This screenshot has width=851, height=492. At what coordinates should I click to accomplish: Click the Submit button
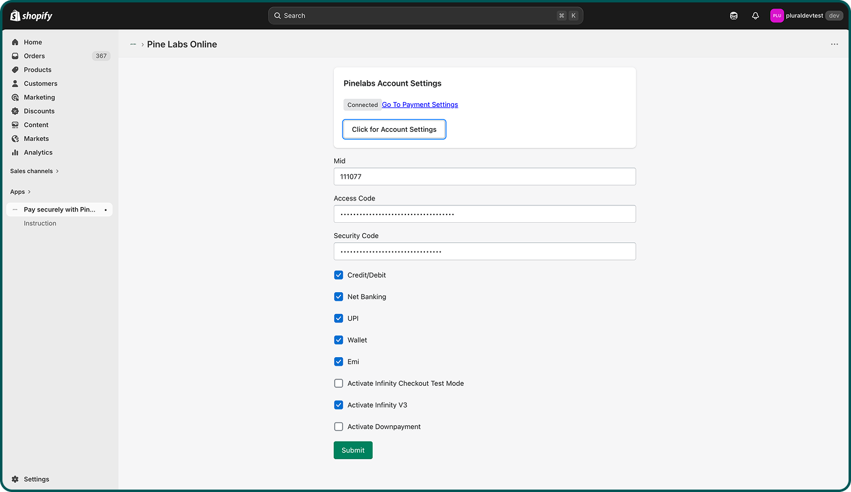(x=353, y=450)
